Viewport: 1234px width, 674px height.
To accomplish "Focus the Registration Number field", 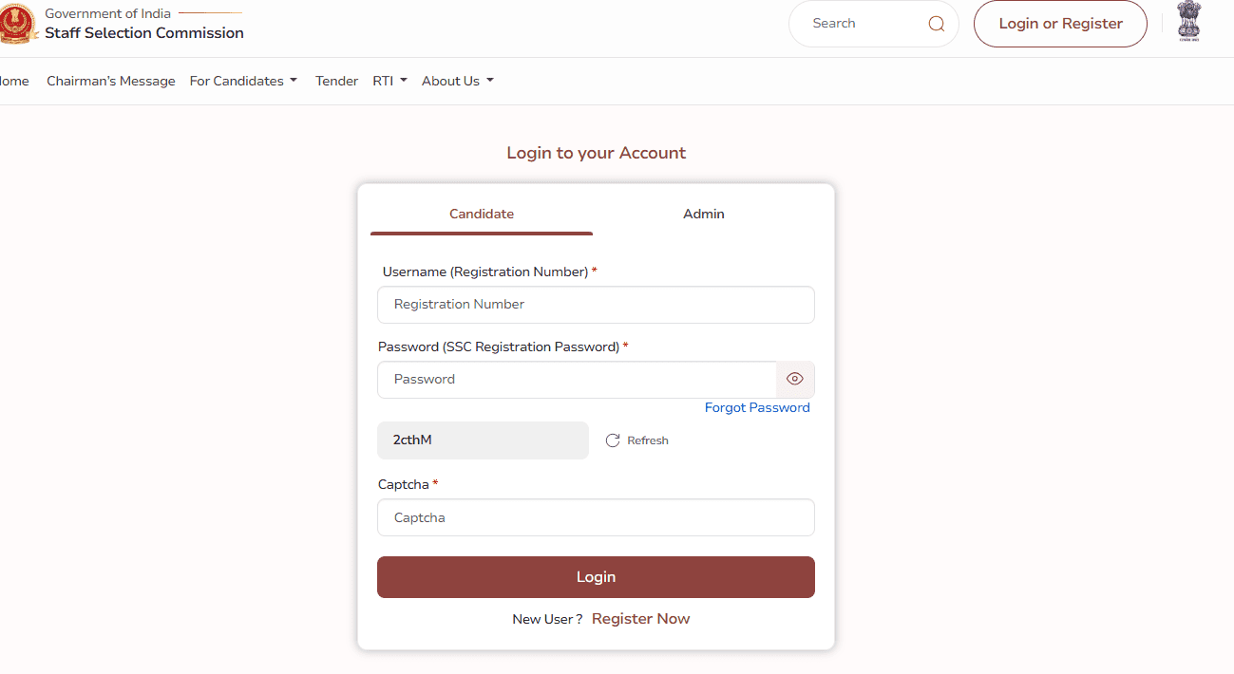I will 596,305.
